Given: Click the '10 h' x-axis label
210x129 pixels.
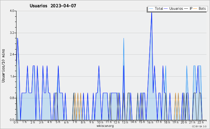Looking at the screenshot, I should pyautogui.click(x=100, y=122).
